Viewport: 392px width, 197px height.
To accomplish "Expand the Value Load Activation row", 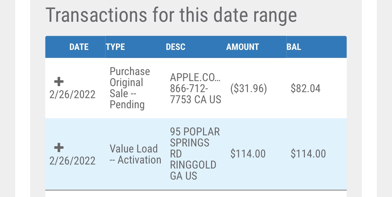I will coord(59,147).
